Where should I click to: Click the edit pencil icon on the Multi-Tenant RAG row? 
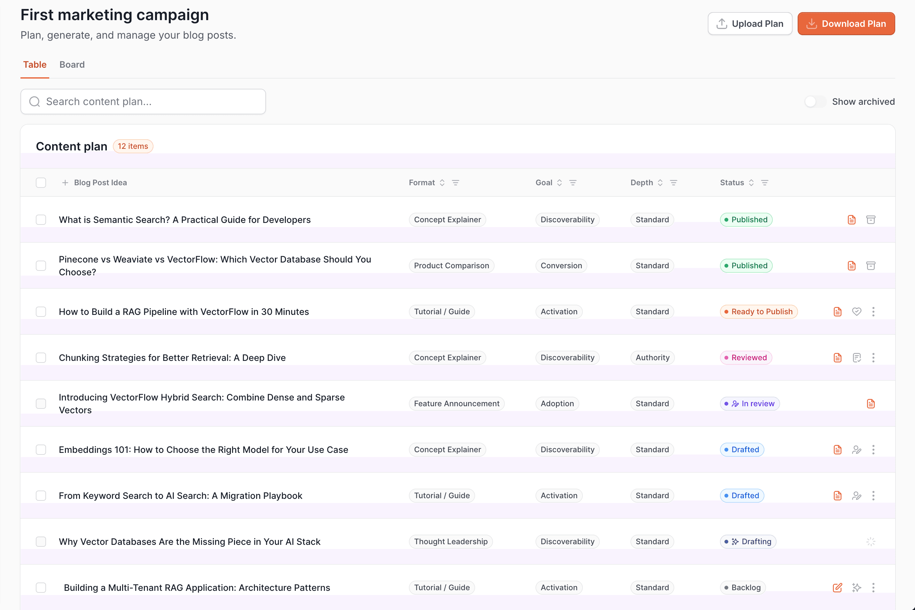(x=838, y=587)
